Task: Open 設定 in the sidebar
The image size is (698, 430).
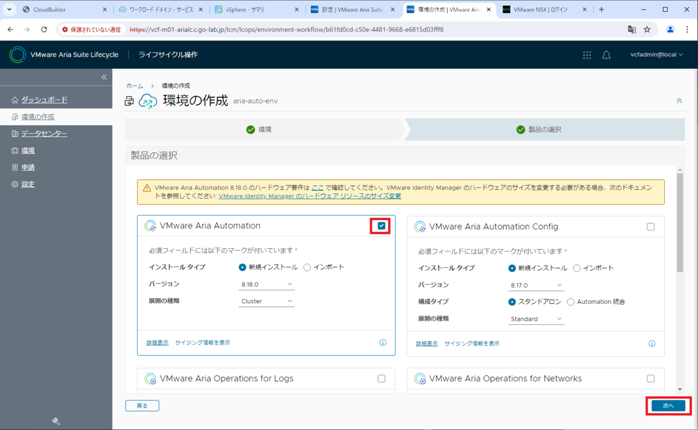Action: click(x=28, y=184)
